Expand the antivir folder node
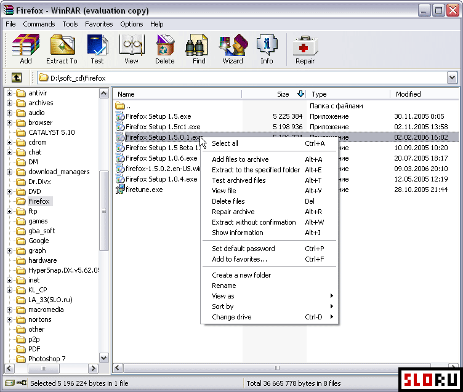The height and width of the screenshot is (392, 463). (x=9, y=93)
